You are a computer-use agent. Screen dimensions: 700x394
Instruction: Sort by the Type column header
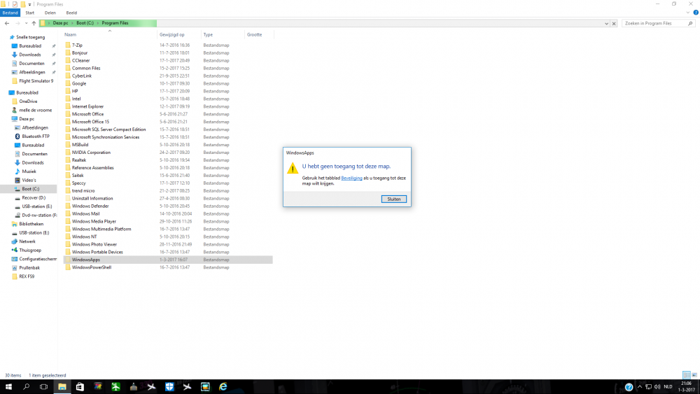[208, 34]
